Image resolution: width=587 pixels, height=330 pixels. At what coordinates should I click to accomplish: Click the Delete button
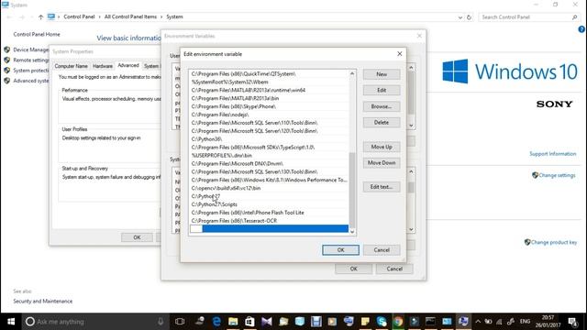tap(382, 122)
